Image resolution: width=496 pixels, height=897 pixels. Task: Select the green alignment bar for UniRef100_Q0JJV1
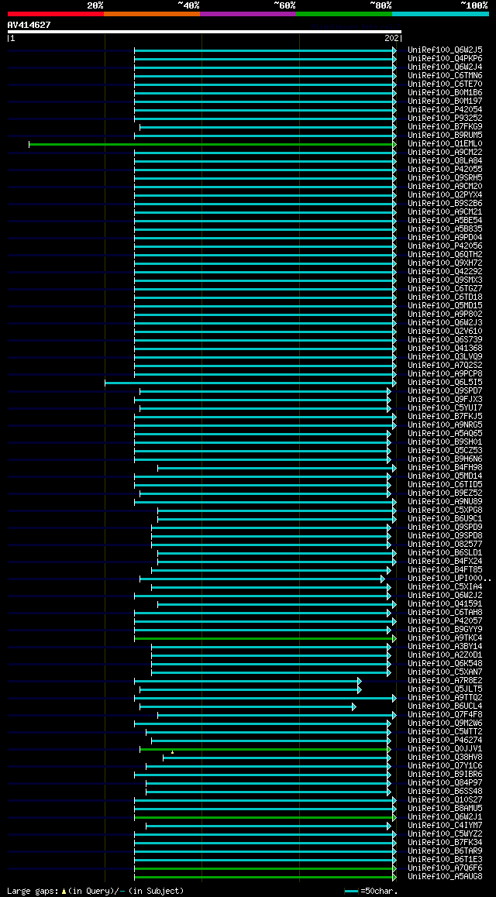[266, 749]
